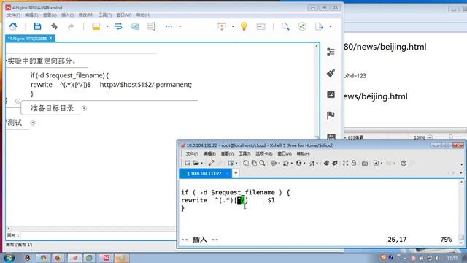The width and height of the screenshot is (467, 263).
Task: Select the 准备目标目录 topic
Action: 52,108
